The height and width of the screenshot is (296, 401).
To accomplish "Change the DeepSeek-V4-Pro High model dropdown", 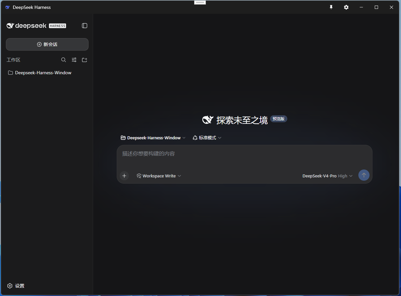I will (x=328, y=176).
